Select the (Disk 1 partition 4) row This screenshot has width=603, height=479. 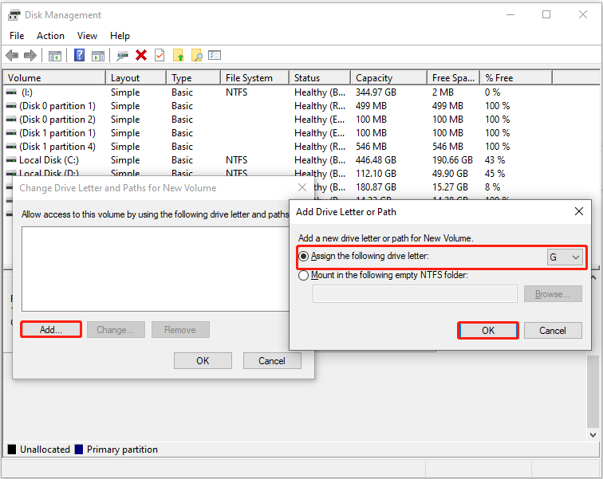301,147
